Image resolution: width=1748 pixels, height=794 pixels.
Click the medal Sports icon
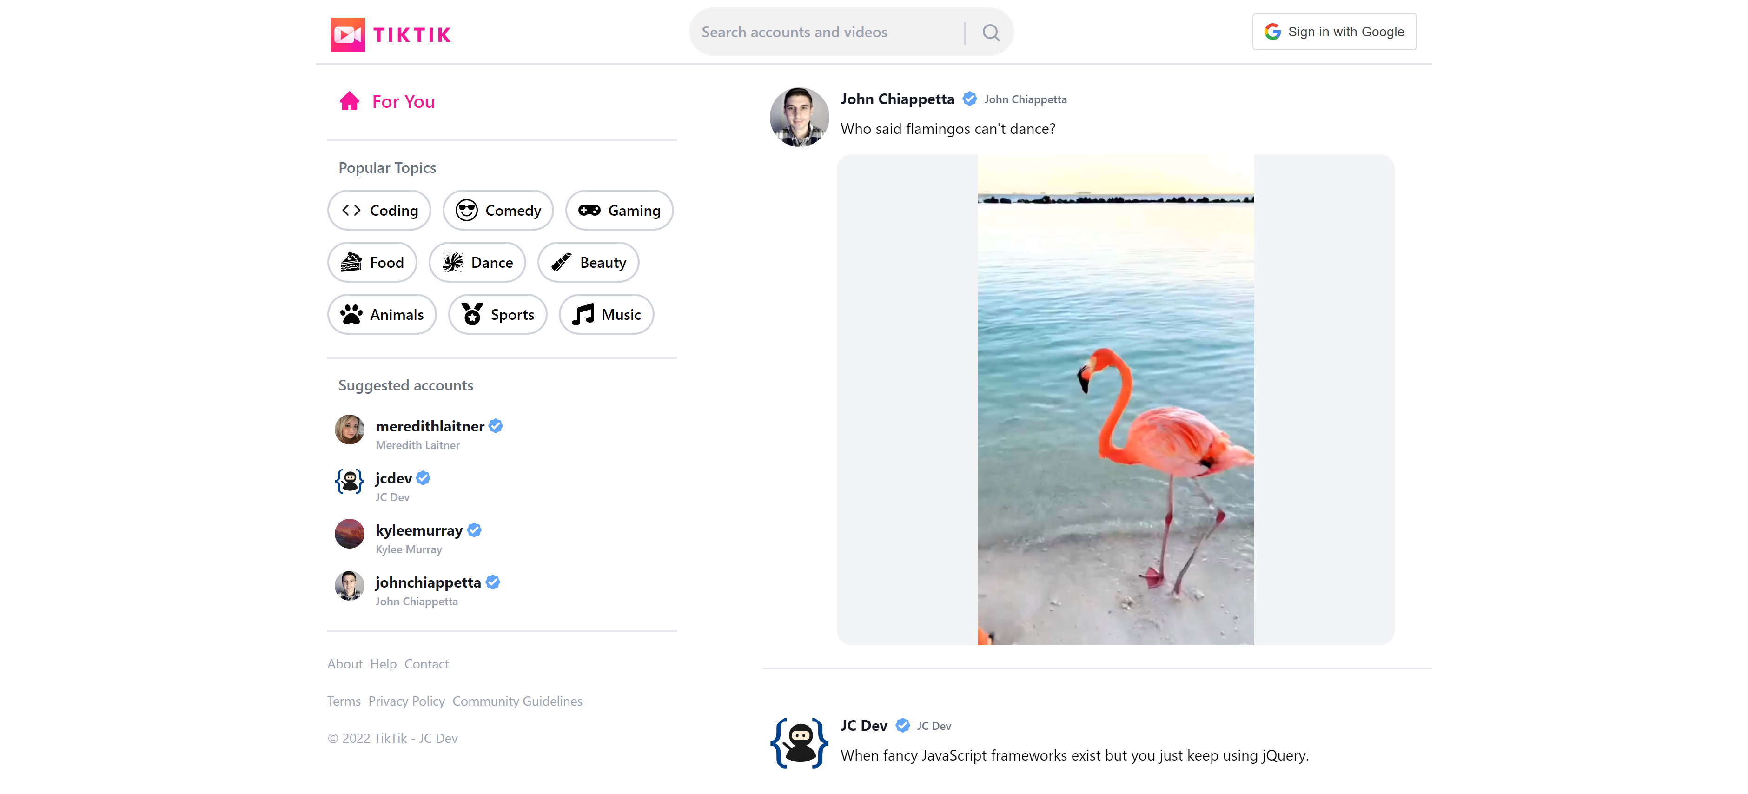click(472, 314)
